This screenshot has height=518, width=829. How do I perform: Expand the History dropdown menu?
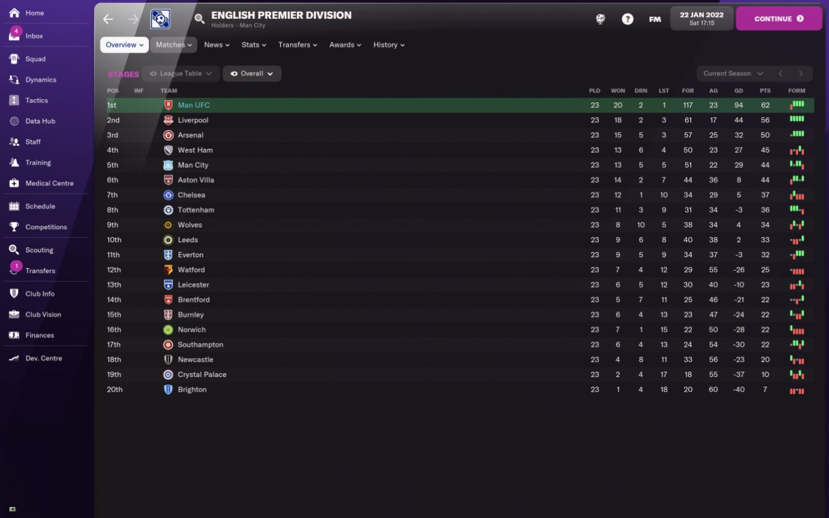[x=389, y=45]
